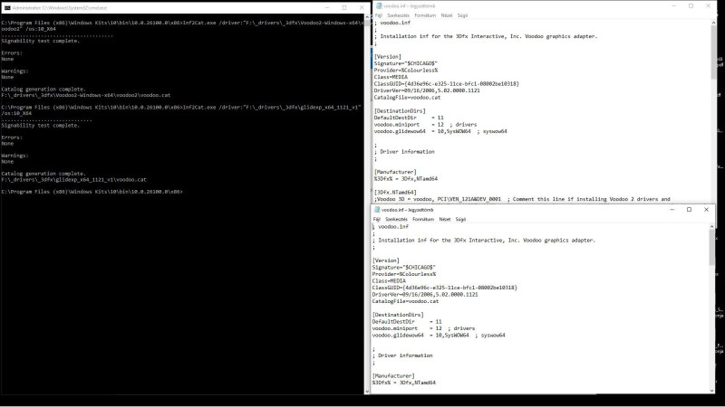The width and height of the screenshot is (725, 407).
Task: Click 'Signature="$CHICAGO$"' in upper Notepad
Action: 405,63
